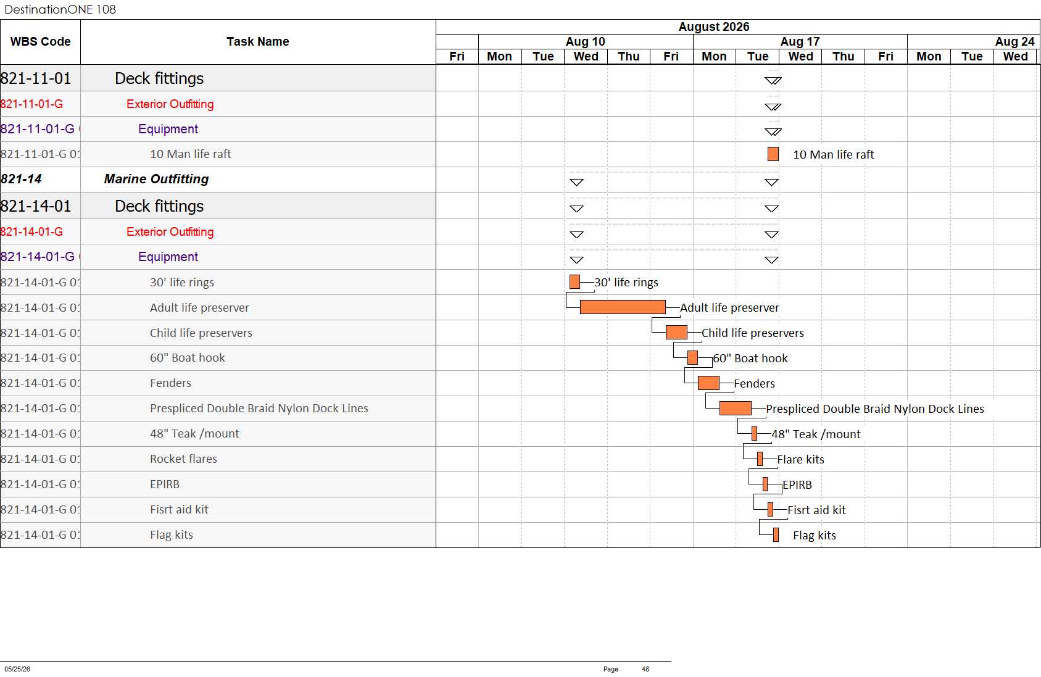The height and width of the screenshot is (677, 1041).
Task: Click the 821-14-01-G Exterior Outfitting summary end marker
Action: click(x=771, y=235)
